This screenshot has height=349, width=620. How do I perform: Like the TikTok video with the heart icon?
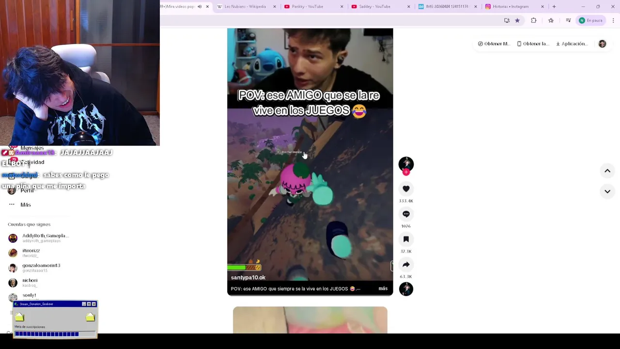(406, 189)
